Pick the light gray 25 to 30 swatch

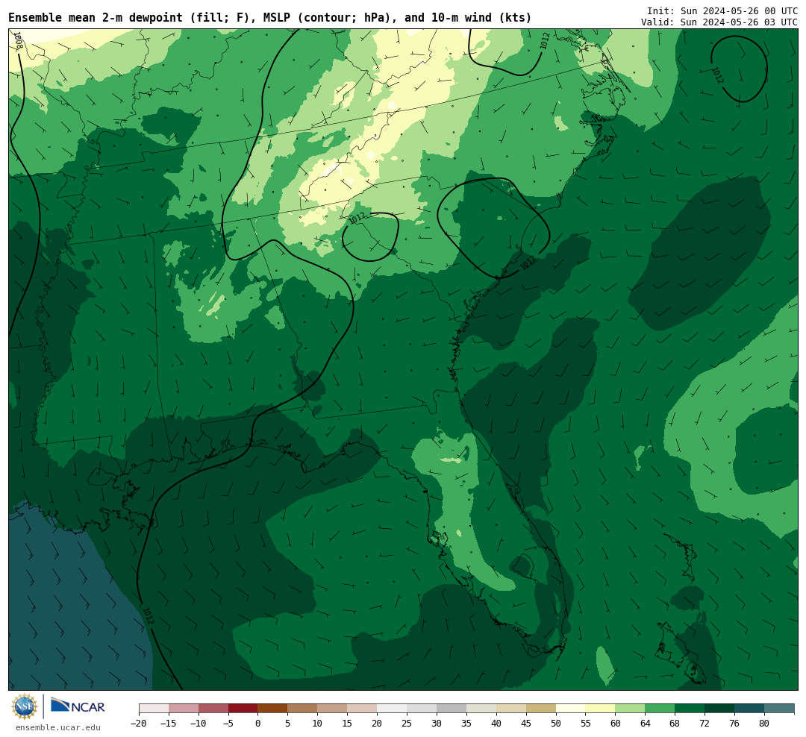pos(422,709)
